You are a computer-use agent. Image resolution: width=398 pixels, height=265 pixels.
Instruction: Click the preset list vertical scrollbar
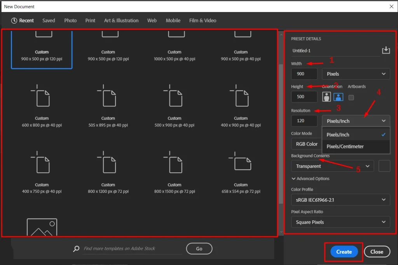click(x=281, y=133)
